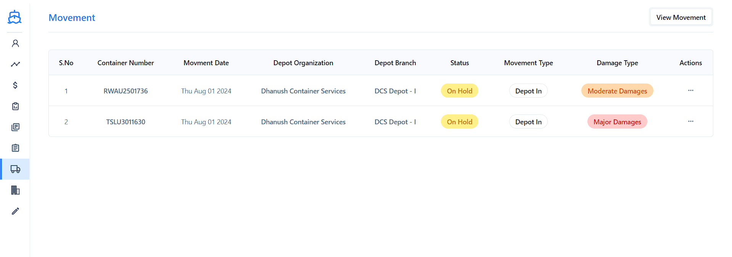Click the stacked documents library icon
The height and width of the screenshot is (257, 732).
point(15,127)
